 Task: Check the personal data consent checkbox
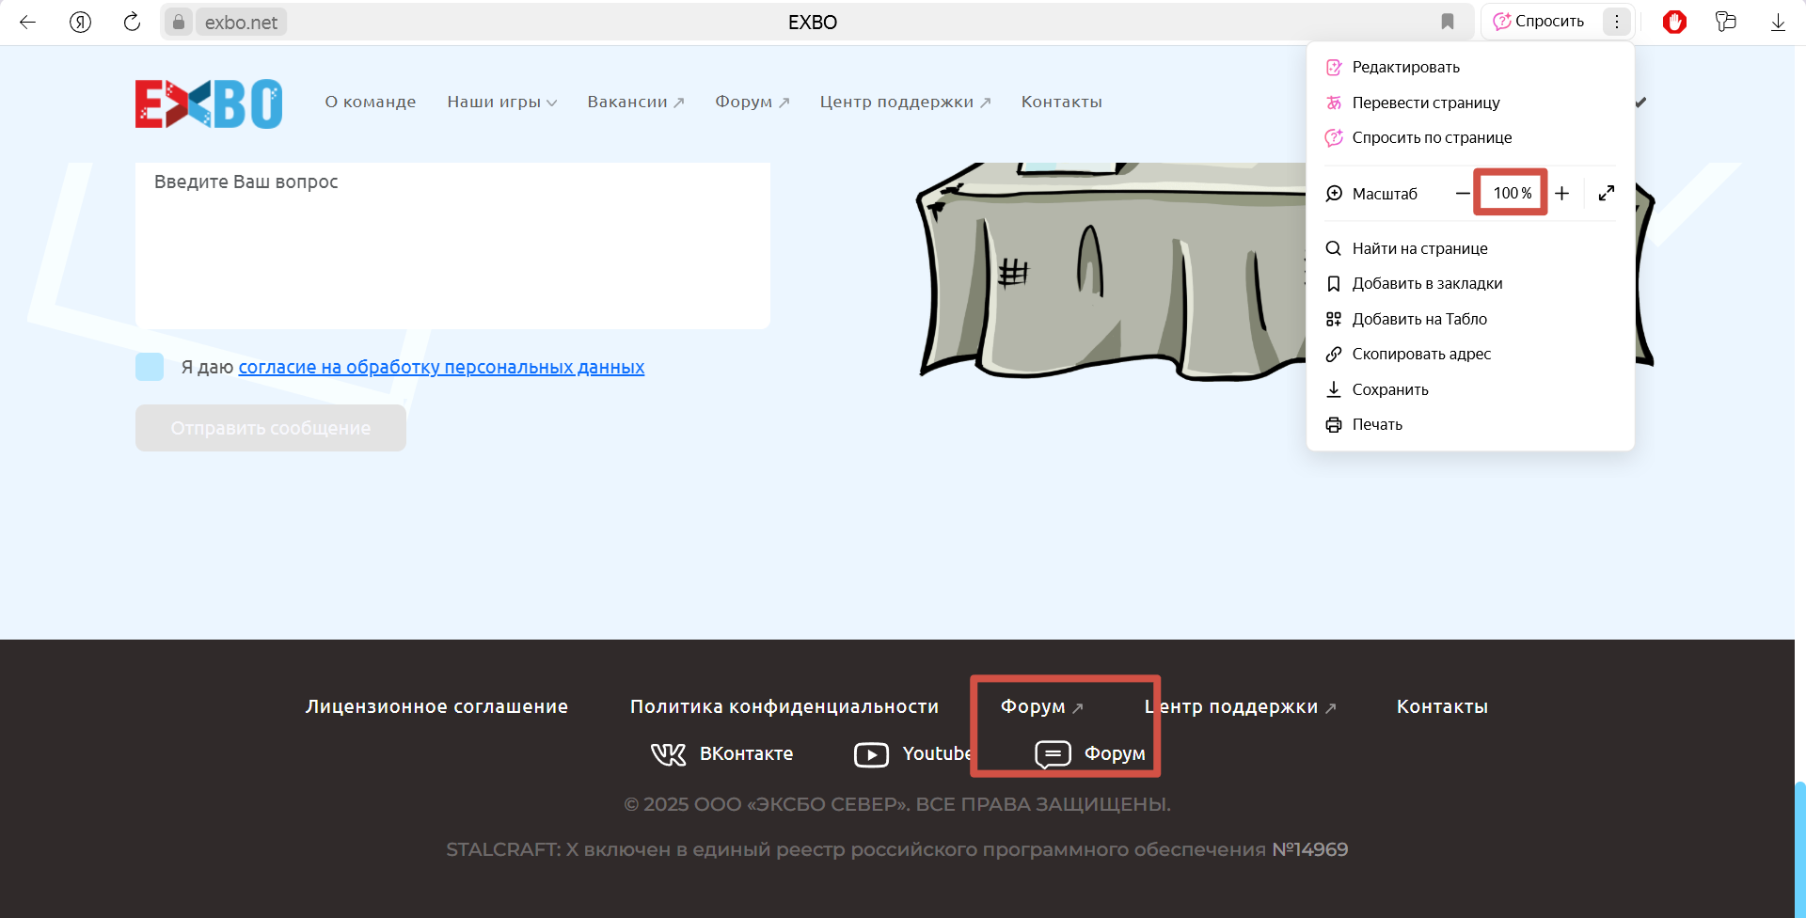point(150,367)
